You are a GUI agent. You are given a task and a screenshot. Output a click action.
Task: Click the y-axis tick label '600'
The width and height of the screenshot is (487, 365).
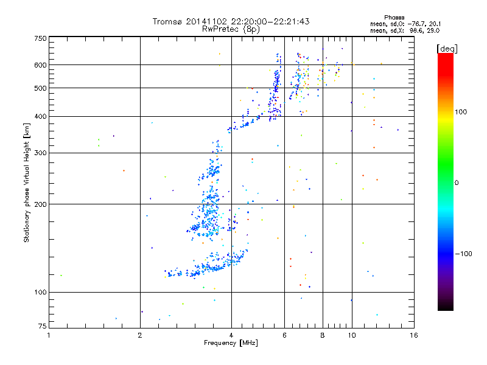[40, 65]
